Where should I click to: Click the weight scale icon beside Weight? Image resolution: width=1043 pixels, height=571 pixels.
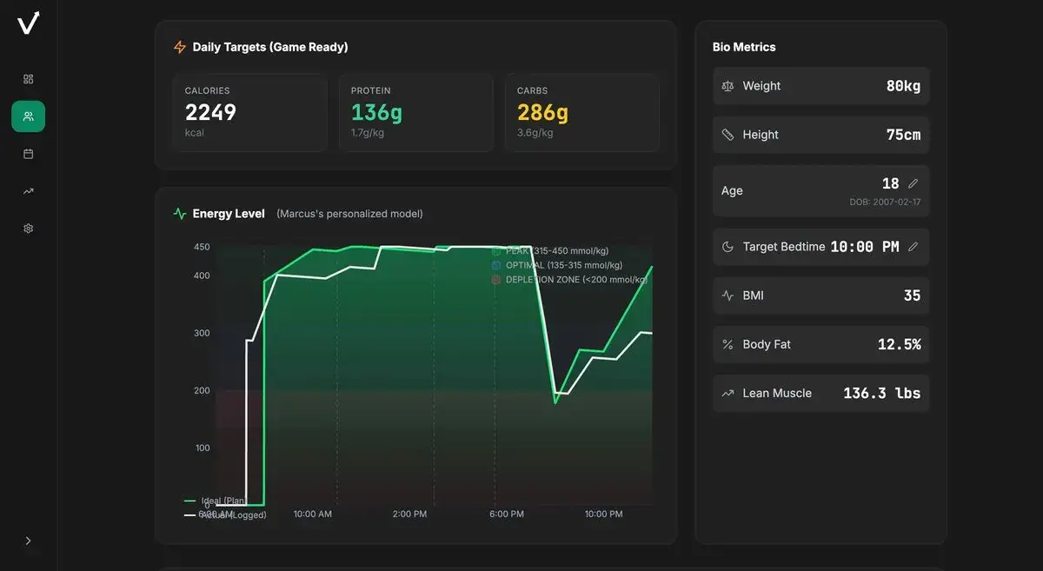click(727, 85)
